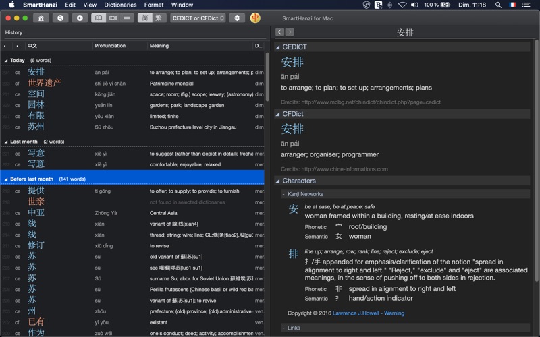
Task: Select history row 修订
Action: (x=132, y=246)
